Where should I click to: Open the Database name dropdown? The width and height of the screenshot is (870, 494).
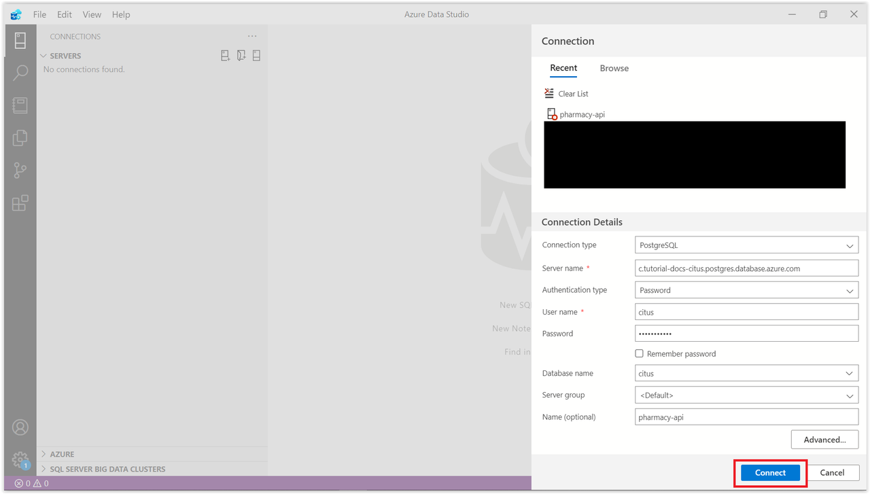[747, 374]
